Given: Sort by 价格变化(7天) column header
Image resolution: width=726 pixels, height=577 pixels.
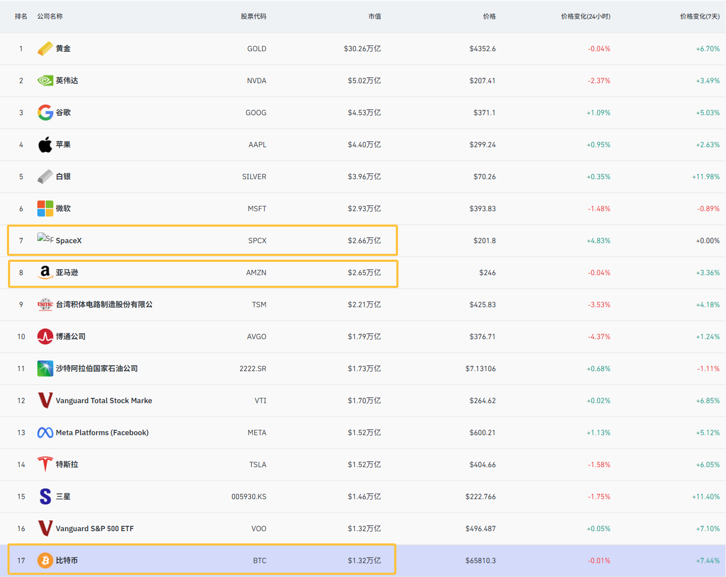Looking at the screenshot, I should 700,17.
